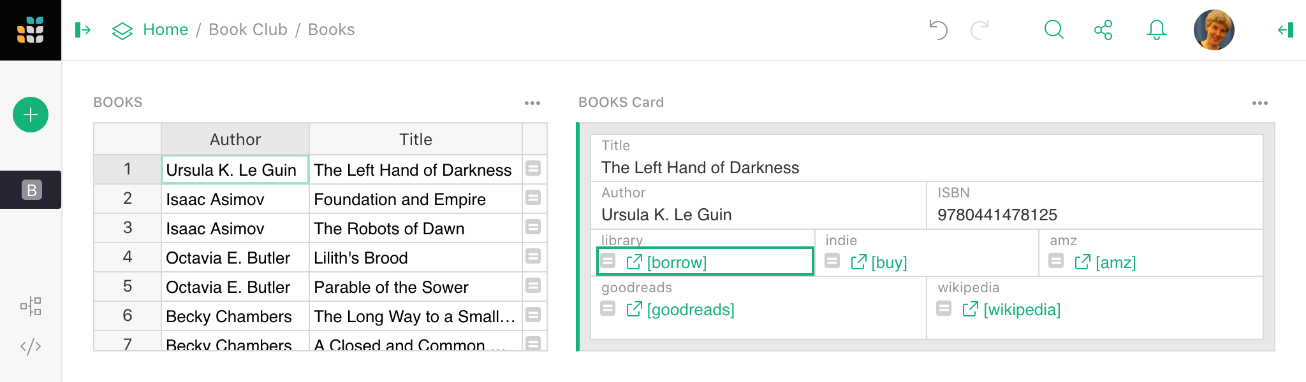Image resolution: width=1306 pixels, height=382 pixels.
Task: Click the green add new button
Action: (x=31, y=115)
